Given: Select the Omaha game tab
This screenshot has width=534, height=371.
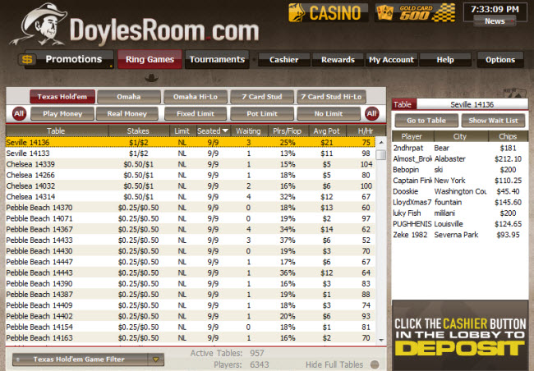Looking at the screenshot, I should point(129,97).
